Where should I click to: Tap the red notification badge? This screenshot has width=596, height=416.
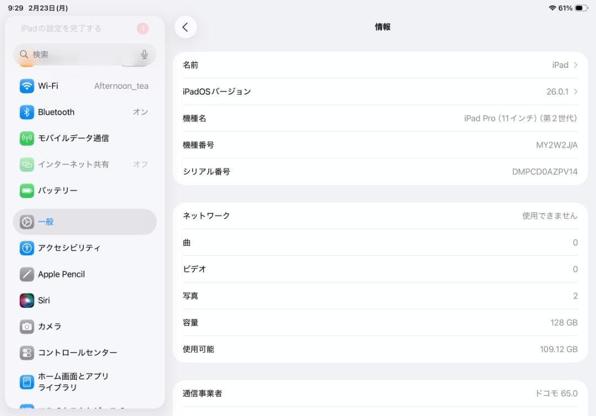coord(143,29)
